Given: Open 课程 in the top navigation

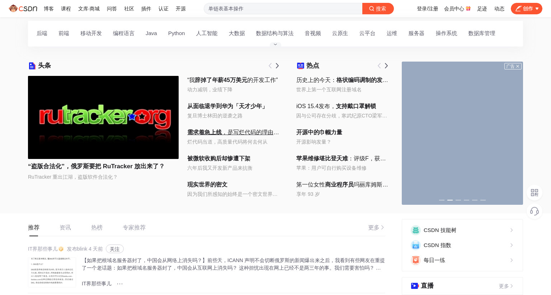Looking at the screenshot, I should coord(66,9).
